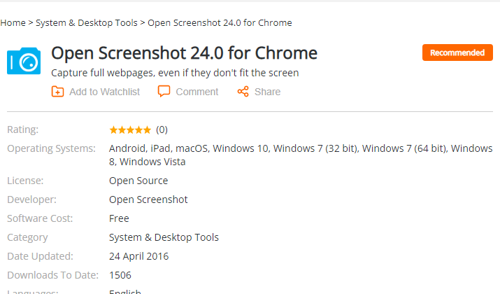Rate with the fifth star
Image resolution: width=500 pixels, height=294 pixels.
[147, 130]
